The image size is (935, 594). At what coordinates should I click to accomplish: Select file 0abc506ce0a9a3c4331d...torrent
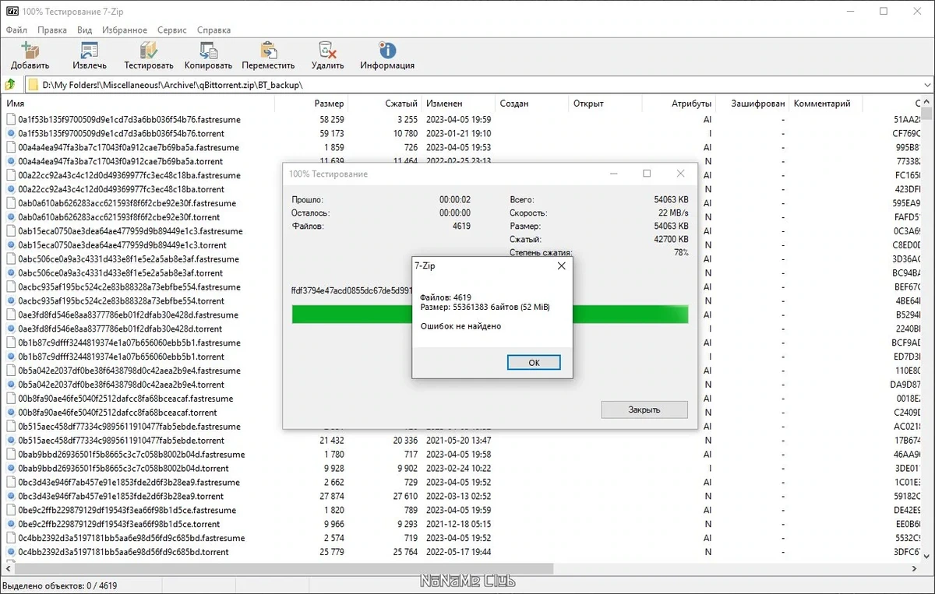pyautogui.click(x=121, y=273)
